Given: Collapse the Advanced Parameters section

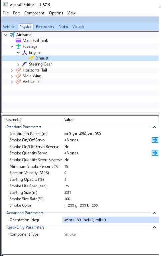Looking at the screenshot, I should 154,213.
